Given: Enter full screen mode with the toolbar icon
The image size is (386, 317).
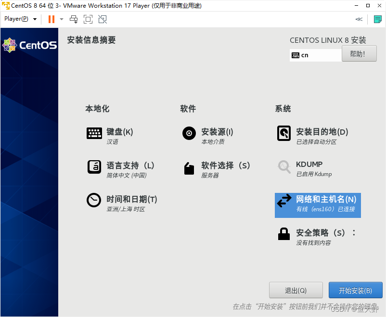Looking at the screenshot, I should click(x=88, y=19).
